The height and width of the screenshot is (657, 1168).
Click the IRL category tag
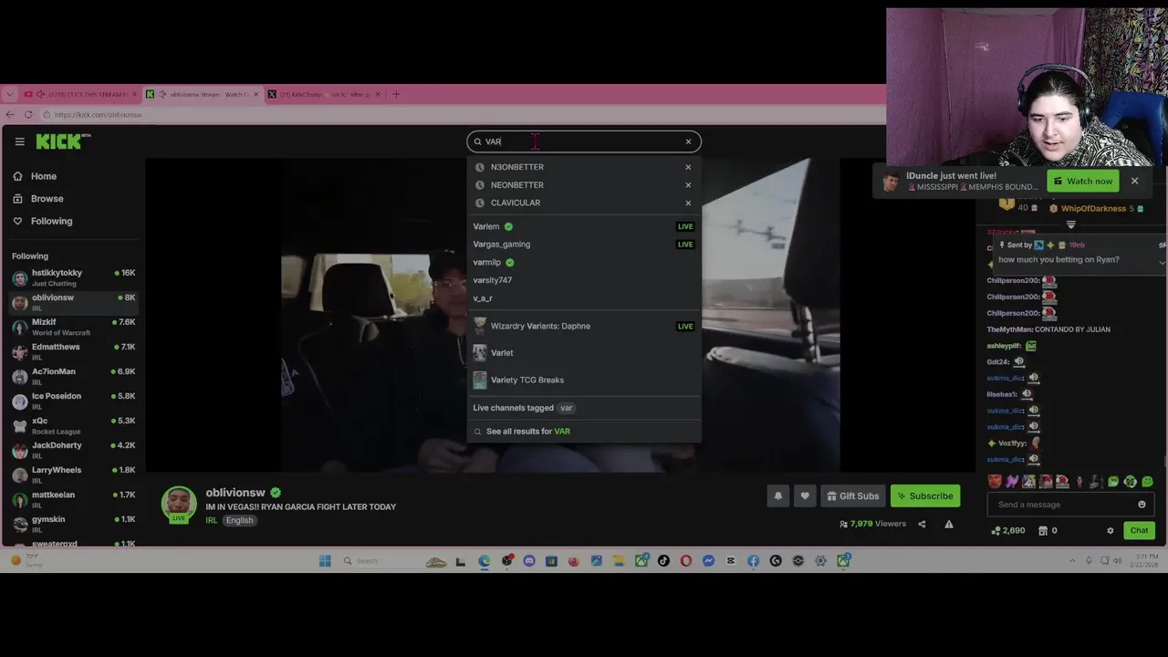(x=212, y=520)
